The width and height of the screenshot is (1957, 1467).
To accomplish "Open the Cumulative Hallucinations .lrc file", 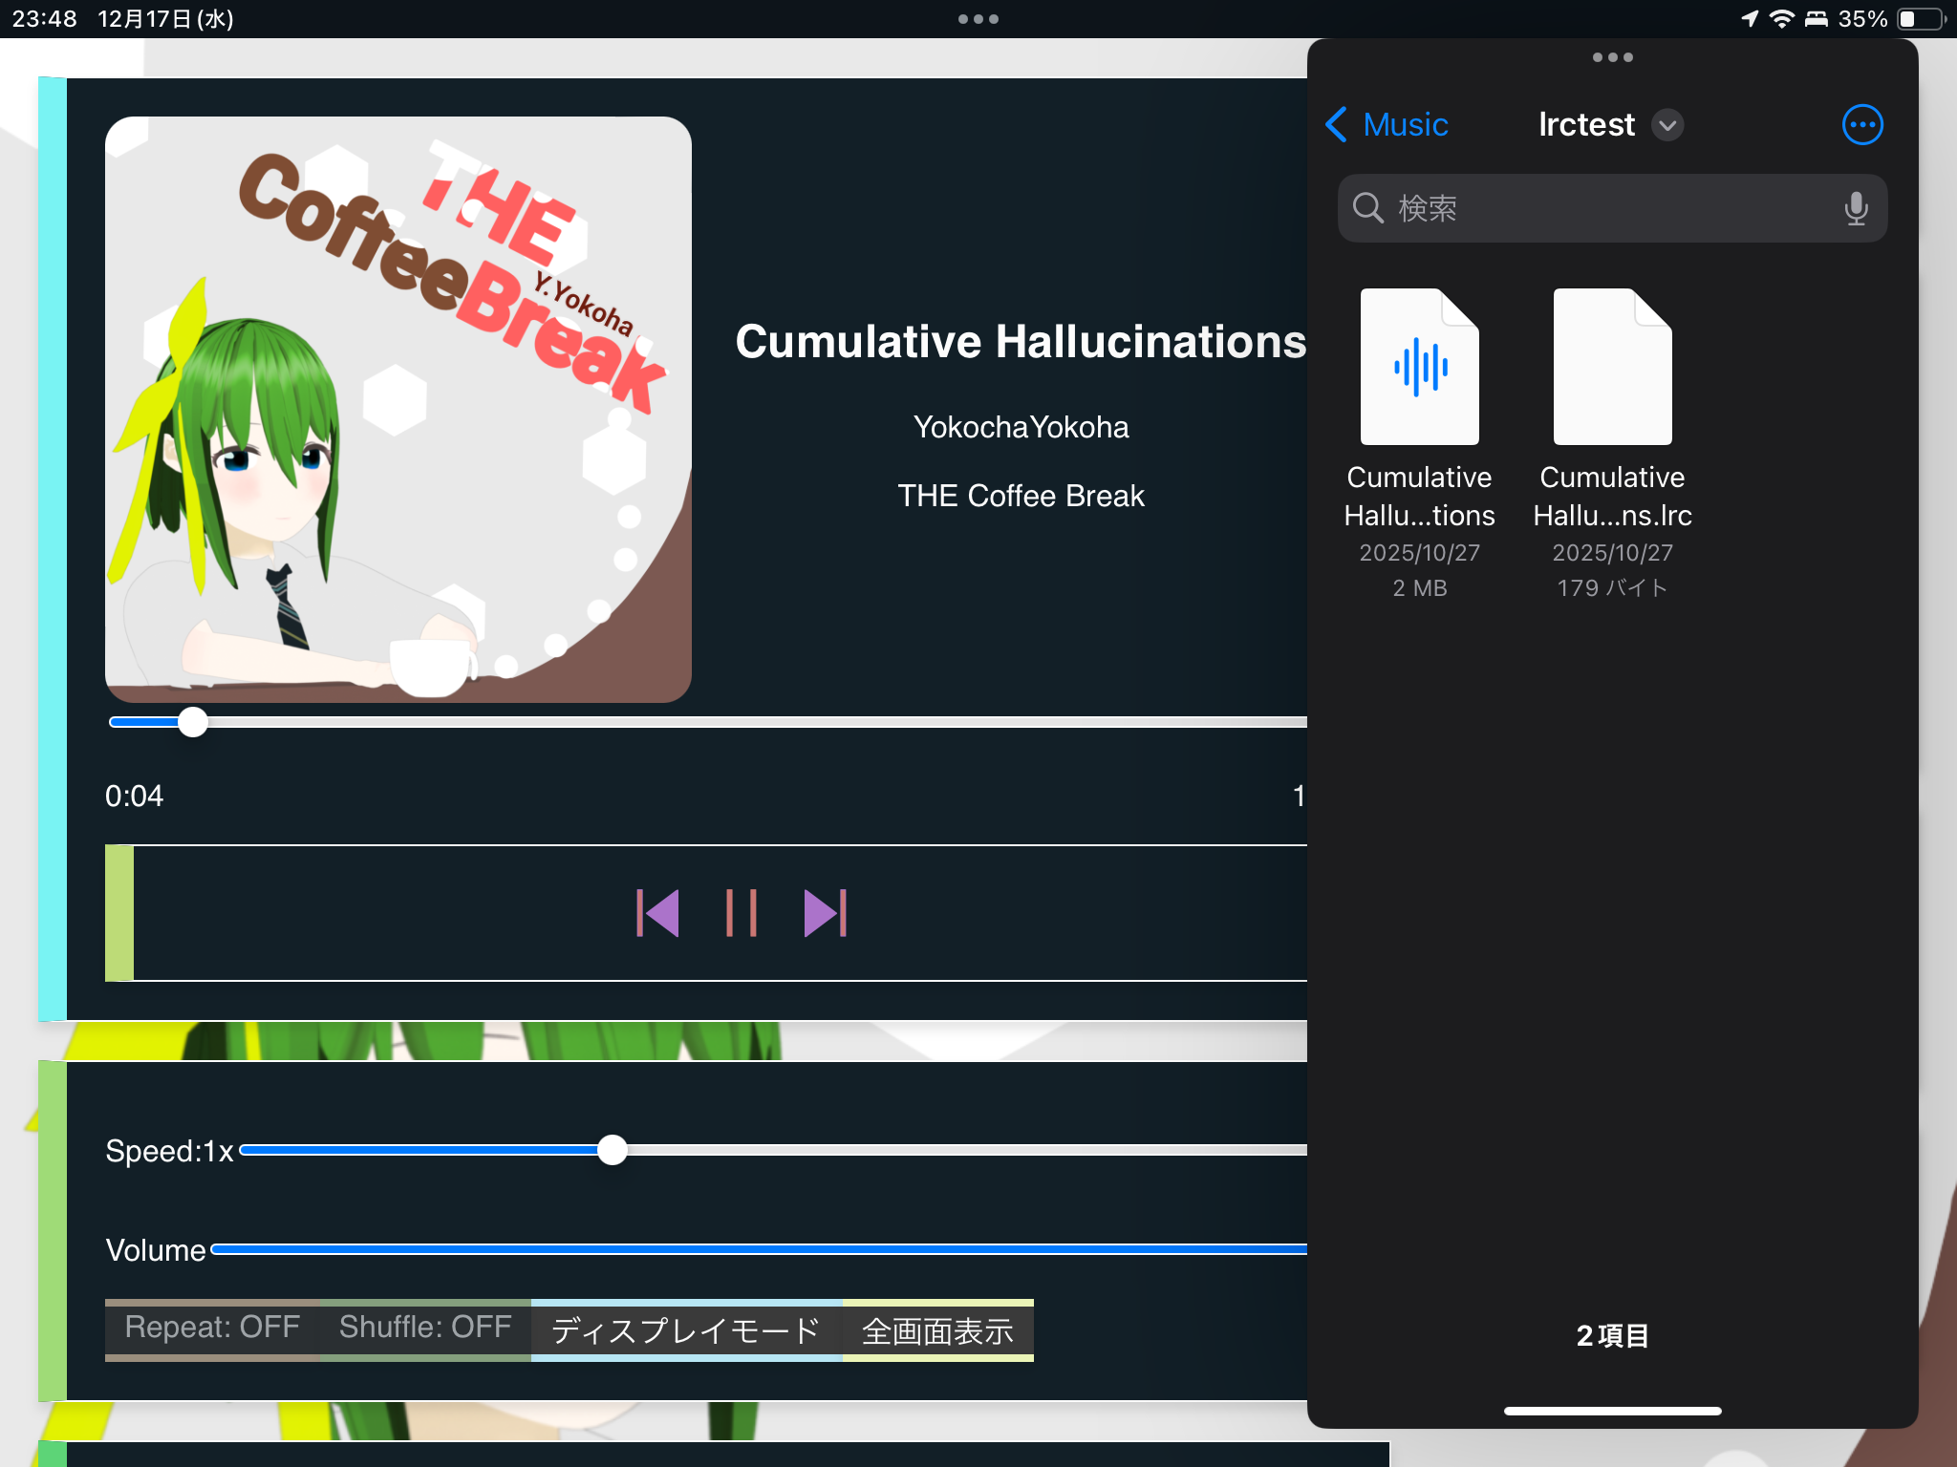I will (1612, 368).
